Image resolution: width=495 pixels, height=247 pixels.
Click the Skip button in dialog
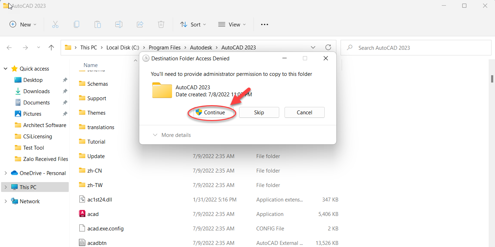pyautogui.click(x=259, y=113)
